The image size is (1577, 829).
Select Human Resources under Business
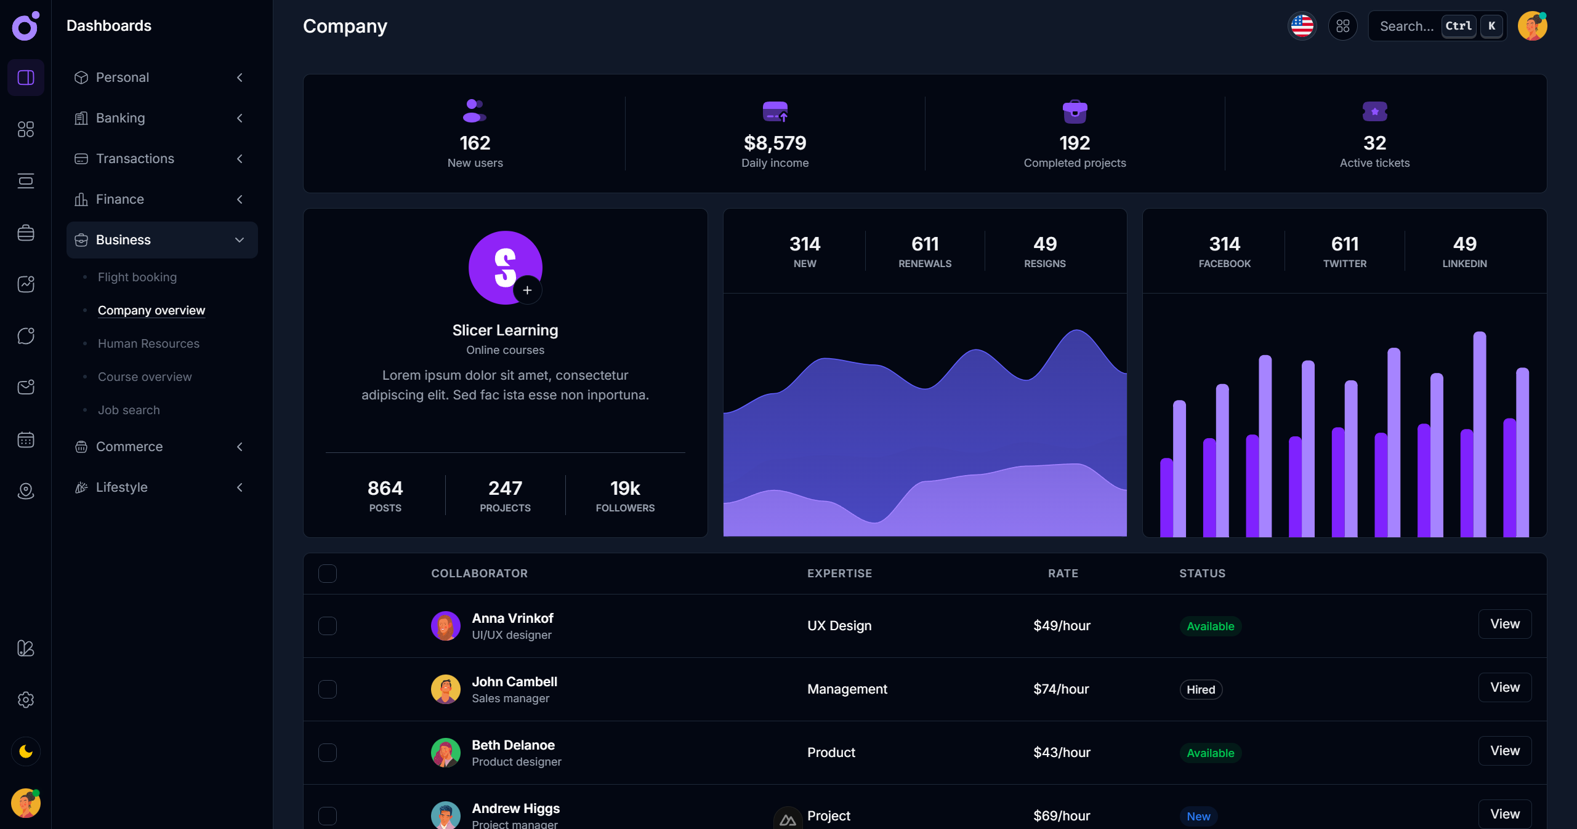(148, 343)
